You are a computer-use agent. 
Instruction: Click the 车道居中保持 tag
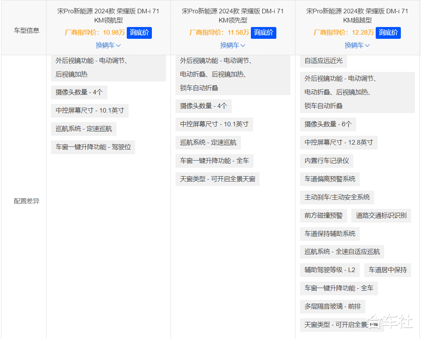coord(388,270)
